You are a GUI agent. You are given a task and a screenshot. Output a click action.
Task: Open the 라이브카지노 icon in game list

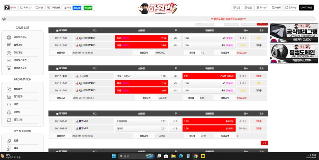point(9,37)
